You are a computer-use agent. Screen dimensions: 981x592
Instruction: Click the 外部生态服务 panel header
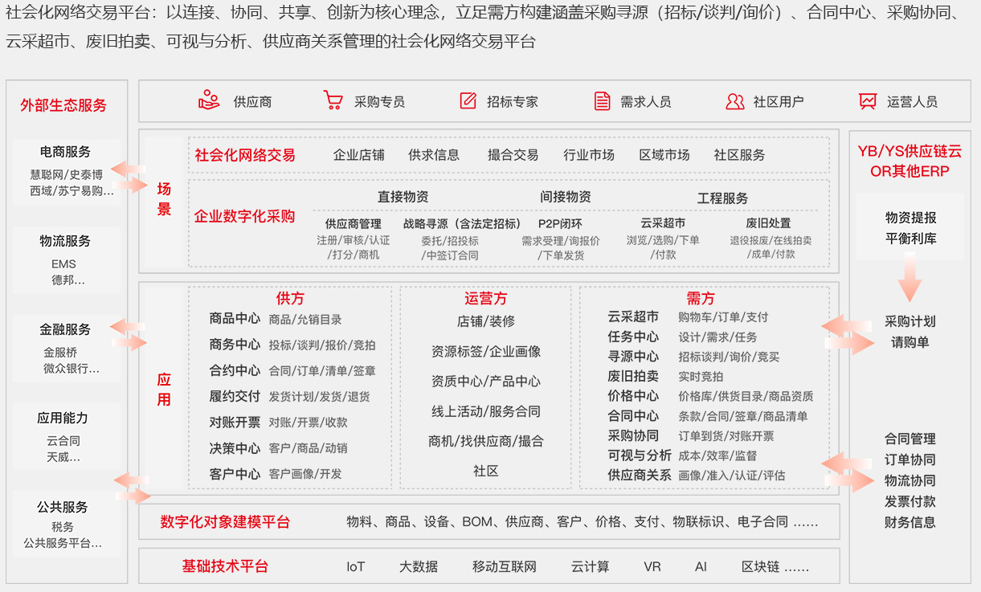pyautogui.click(x=63, y=105)
